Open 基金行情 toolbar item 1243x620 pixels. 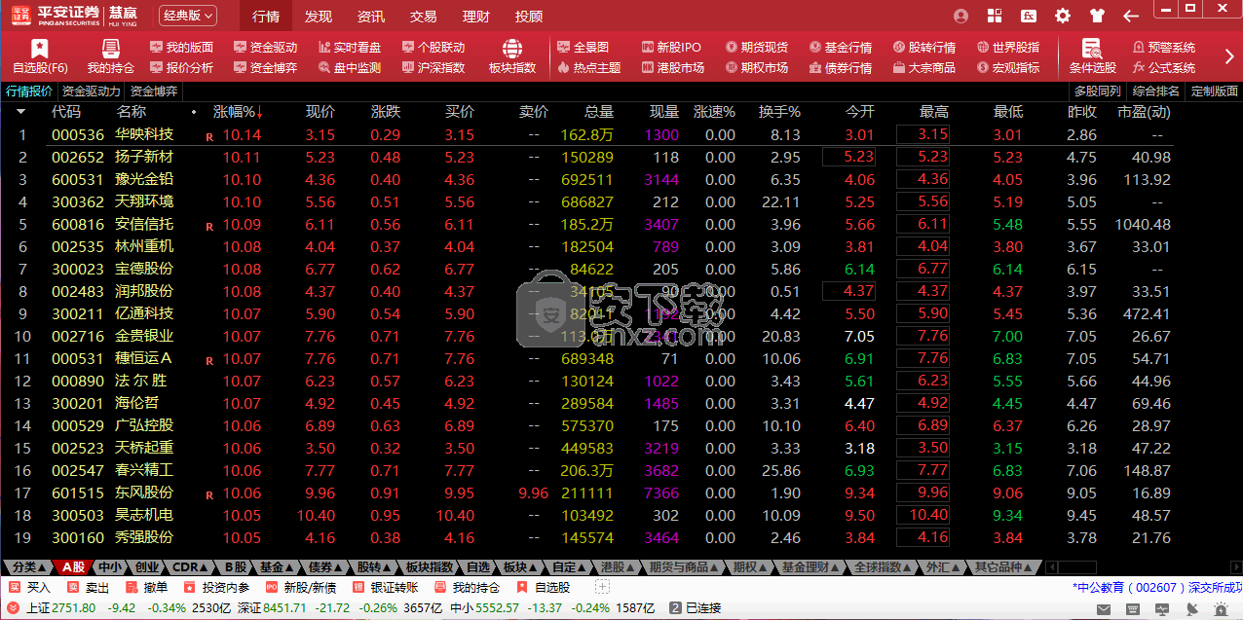(840, 47)
